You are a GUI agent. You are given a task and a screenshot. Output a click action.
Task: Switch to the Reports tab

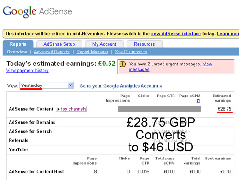click(x=18, y=44)
